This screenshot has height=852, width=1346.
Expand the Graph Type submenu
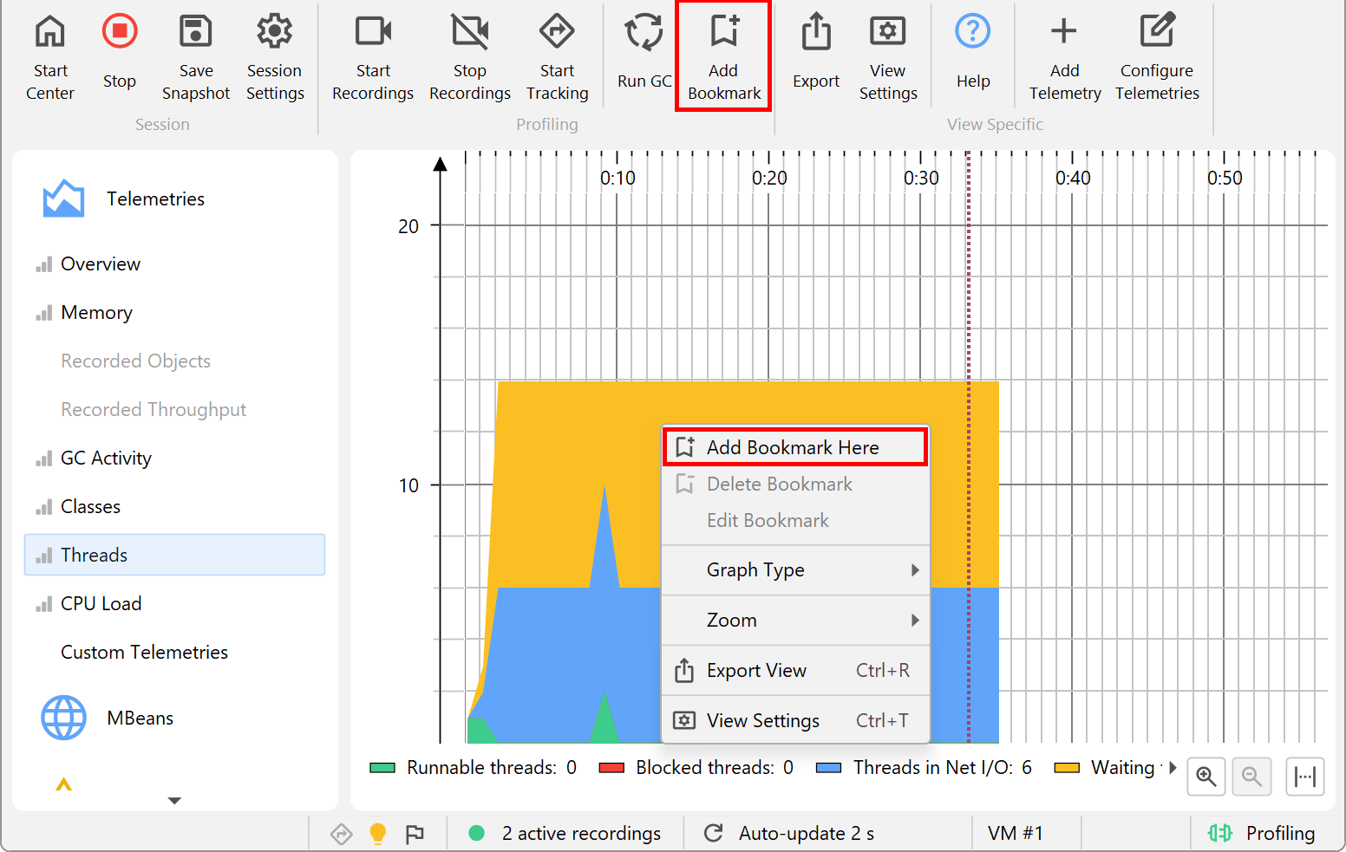(x=795, y=570)
